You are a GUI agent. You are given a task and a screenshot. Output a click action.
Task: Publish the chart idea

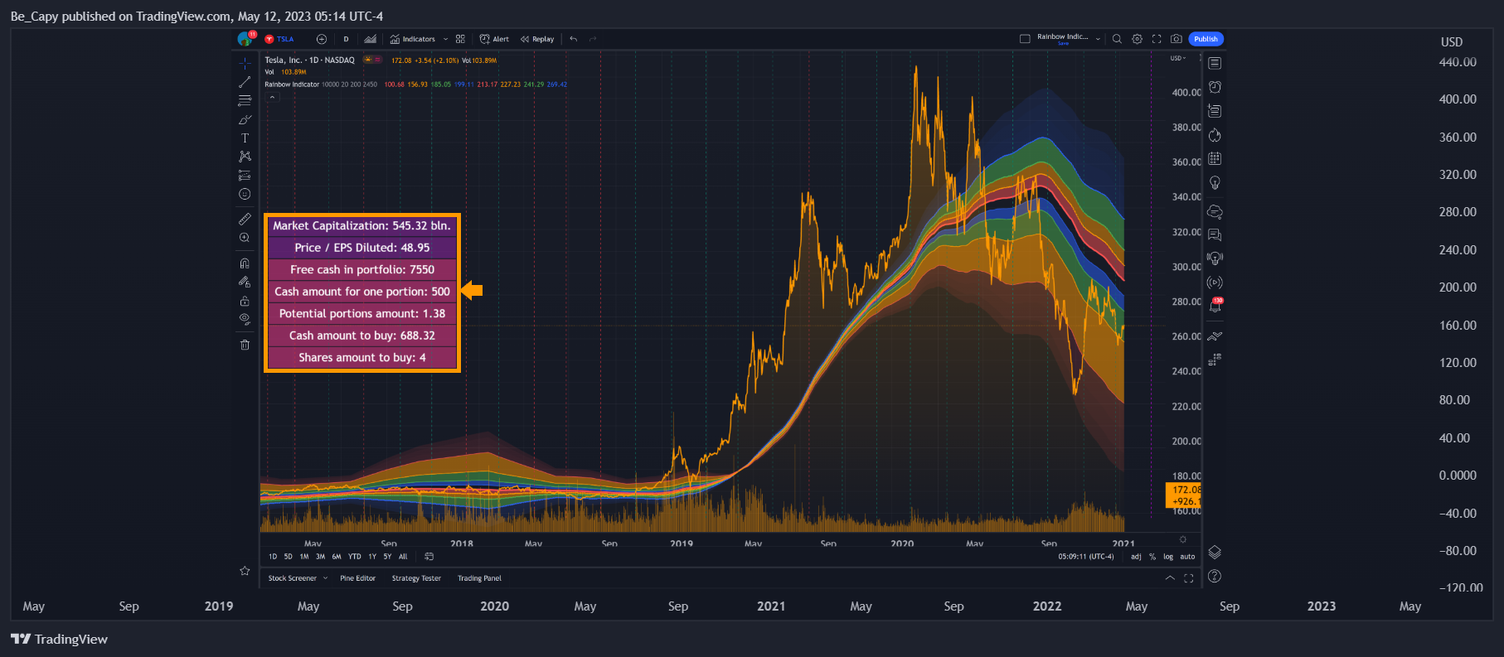click(x=1206, y=39)
